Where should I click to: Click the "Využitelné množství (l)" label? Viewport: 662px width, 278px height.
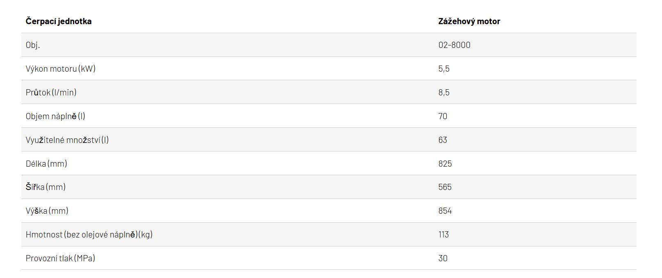[x=67, y=140]
